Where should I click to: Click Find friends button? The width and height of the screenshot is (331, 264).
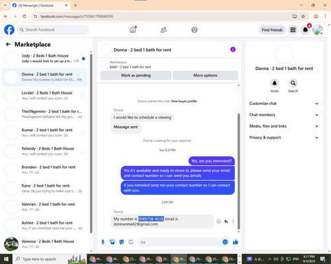point(272,30)
